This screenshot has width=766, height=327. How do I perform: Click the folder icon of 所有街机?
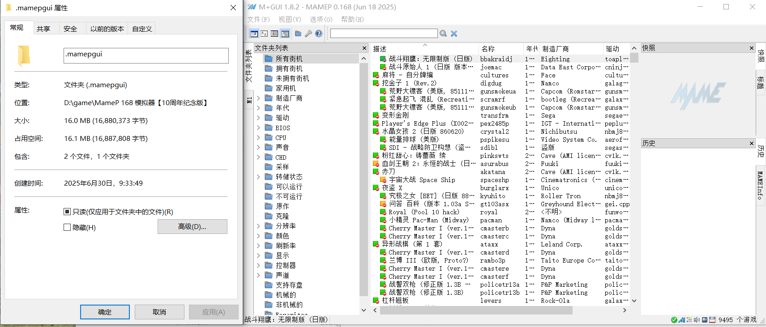[x=269, y=59]
